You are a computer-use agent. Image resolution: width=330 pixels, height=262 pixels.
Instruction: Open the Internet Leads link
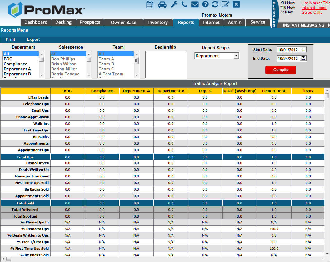click(x=314, y=8)
